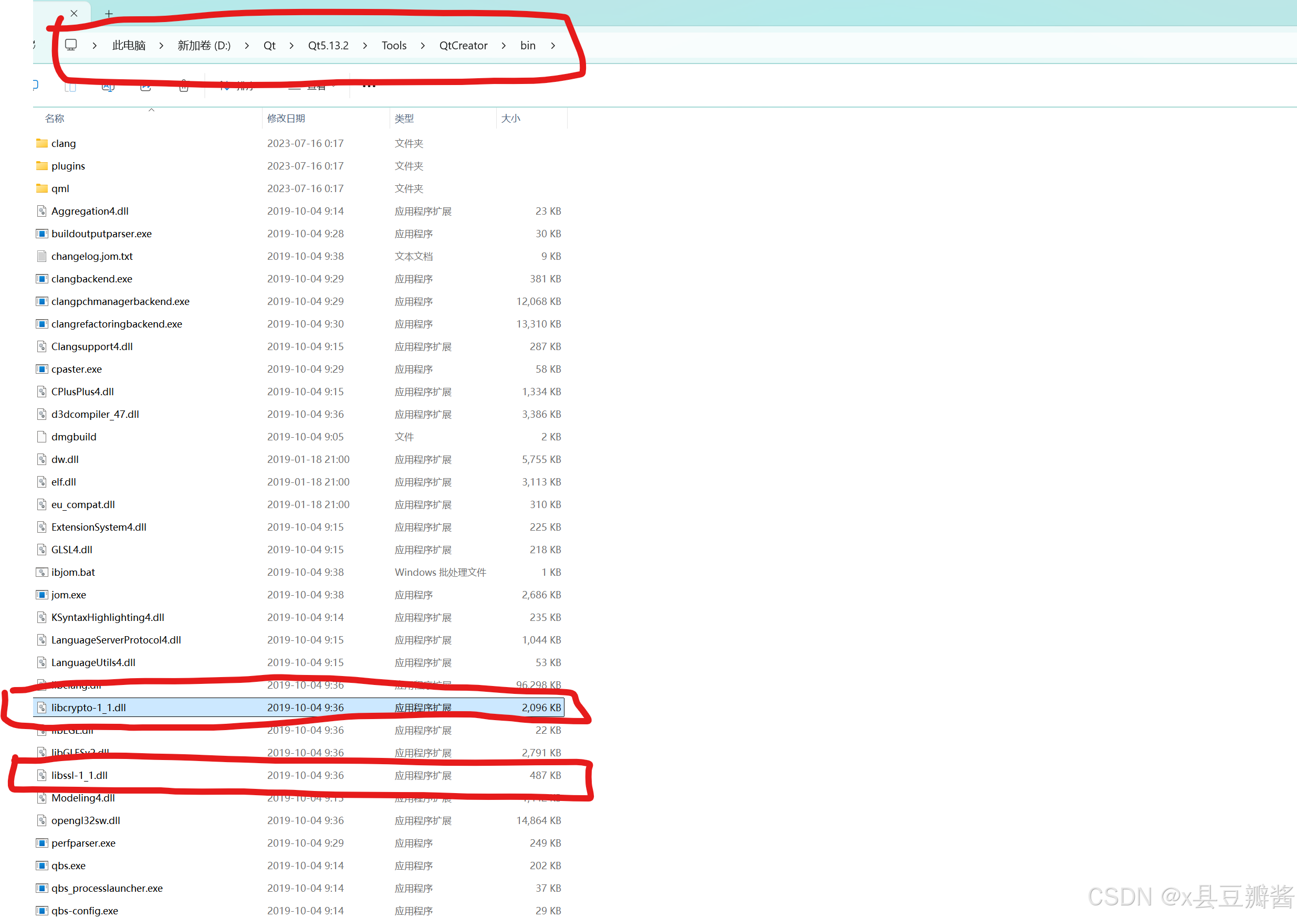1297x918 pixels.
Task: Select LanguageServerProtocol4.dll file name
Action: [117, 640]
